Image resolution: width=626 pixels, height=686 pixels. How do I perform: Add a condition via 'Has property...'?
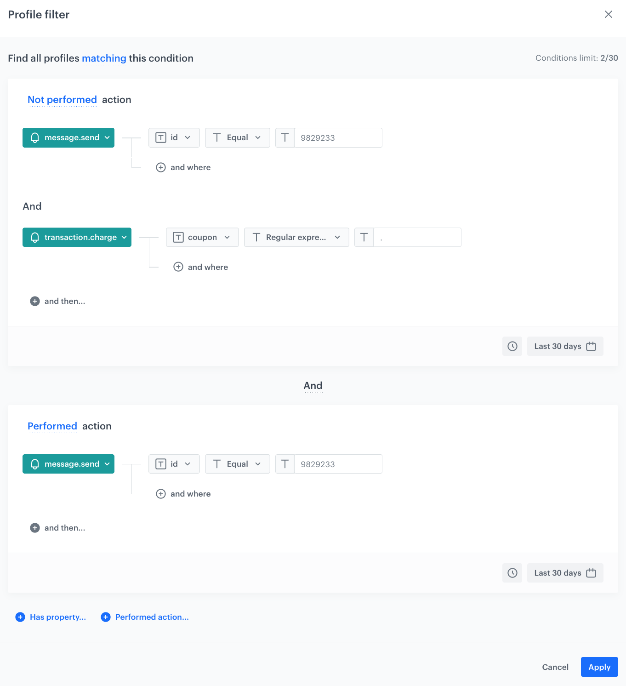(x=51, y=617)
